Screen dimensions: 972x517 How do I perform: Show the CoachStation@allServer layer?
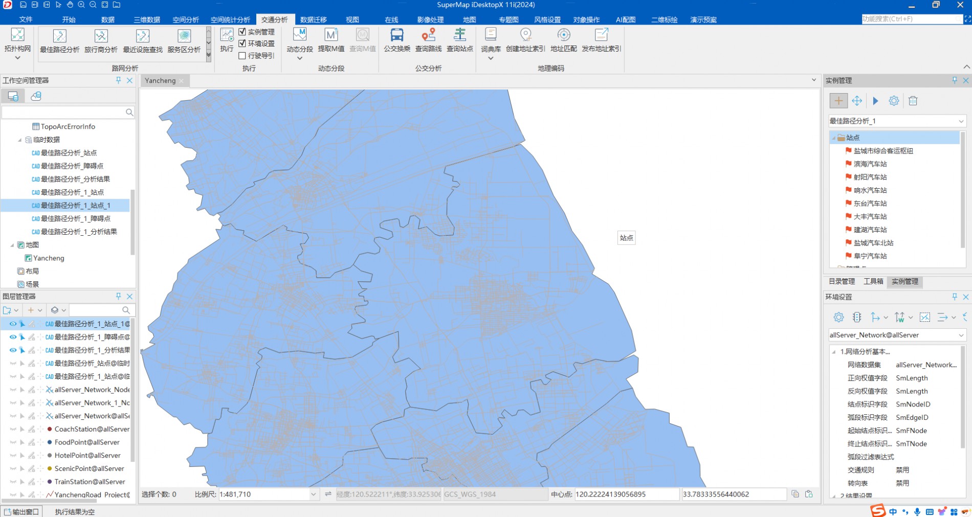click(x=13, y=429)
